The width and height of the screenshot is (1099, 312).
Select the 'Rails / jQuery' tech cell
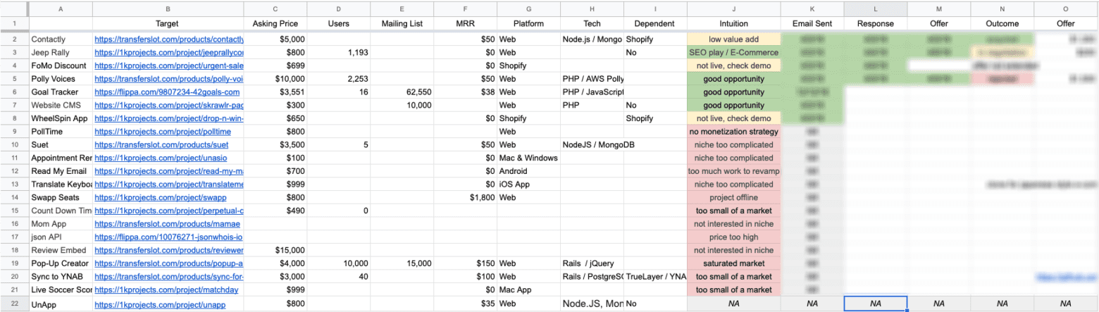click(592, 263)
